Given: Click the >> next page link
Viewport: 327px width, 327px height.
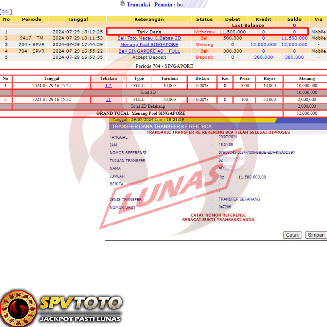Looking at the screenshot, I should (6, 12).
